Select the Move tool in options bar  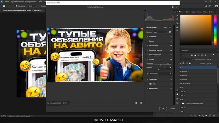10,6
